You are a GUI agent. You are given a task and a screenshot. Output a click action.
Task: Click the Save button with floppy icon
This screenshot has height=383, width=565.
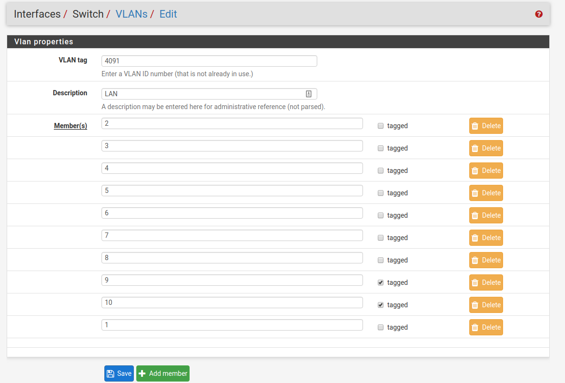point(119,373)
